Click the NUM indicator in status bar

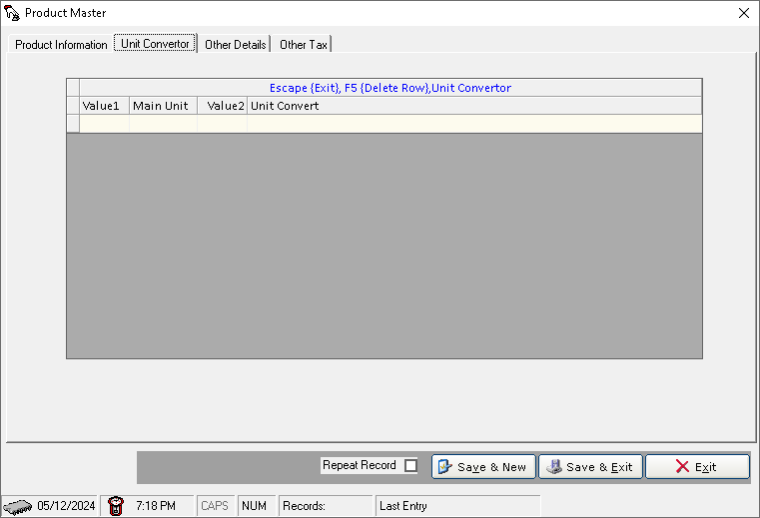(x=255, y=506)
